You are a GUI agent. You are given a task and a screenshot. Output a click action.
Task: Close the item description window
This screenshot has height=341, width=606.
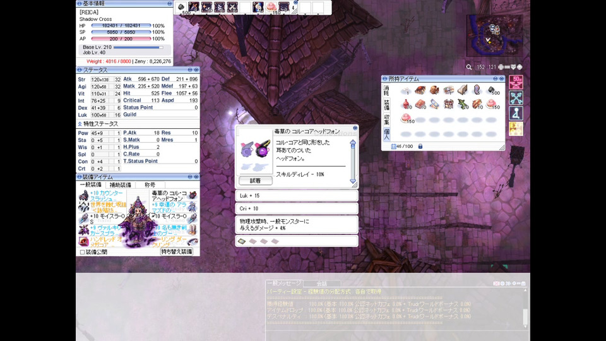(355, 128)
